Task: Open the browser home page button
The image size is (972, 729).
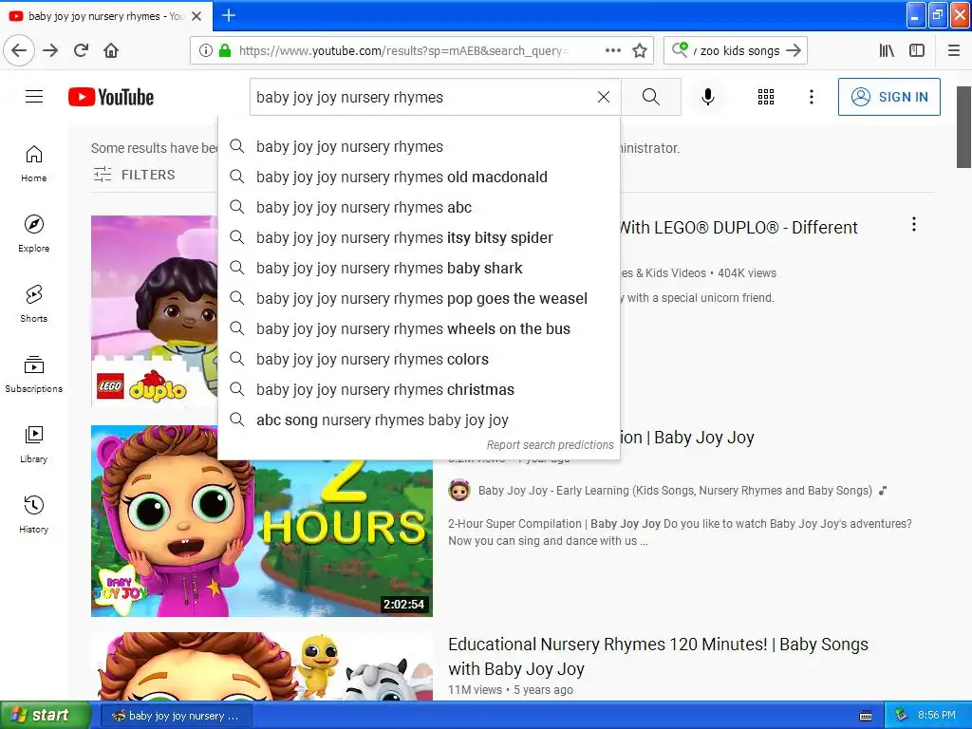Action: pos(111,50)
